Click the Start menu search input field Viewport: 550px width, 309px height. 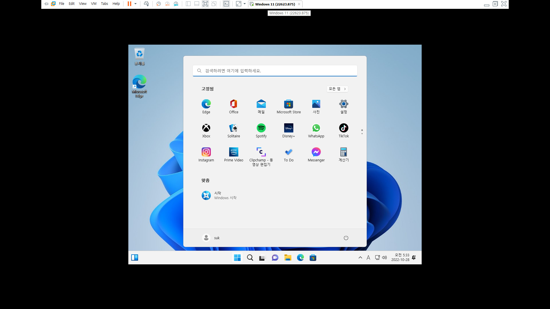[275, 71]
